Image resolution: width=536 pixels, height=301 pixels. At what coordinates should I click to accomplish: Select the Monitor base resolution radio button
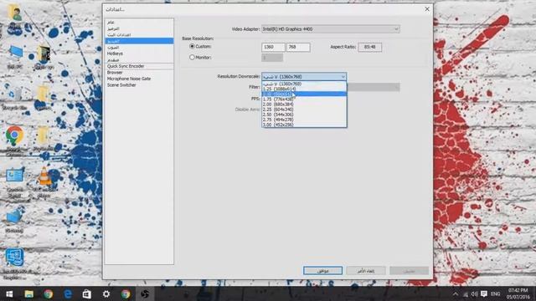[x=192, y=58]
